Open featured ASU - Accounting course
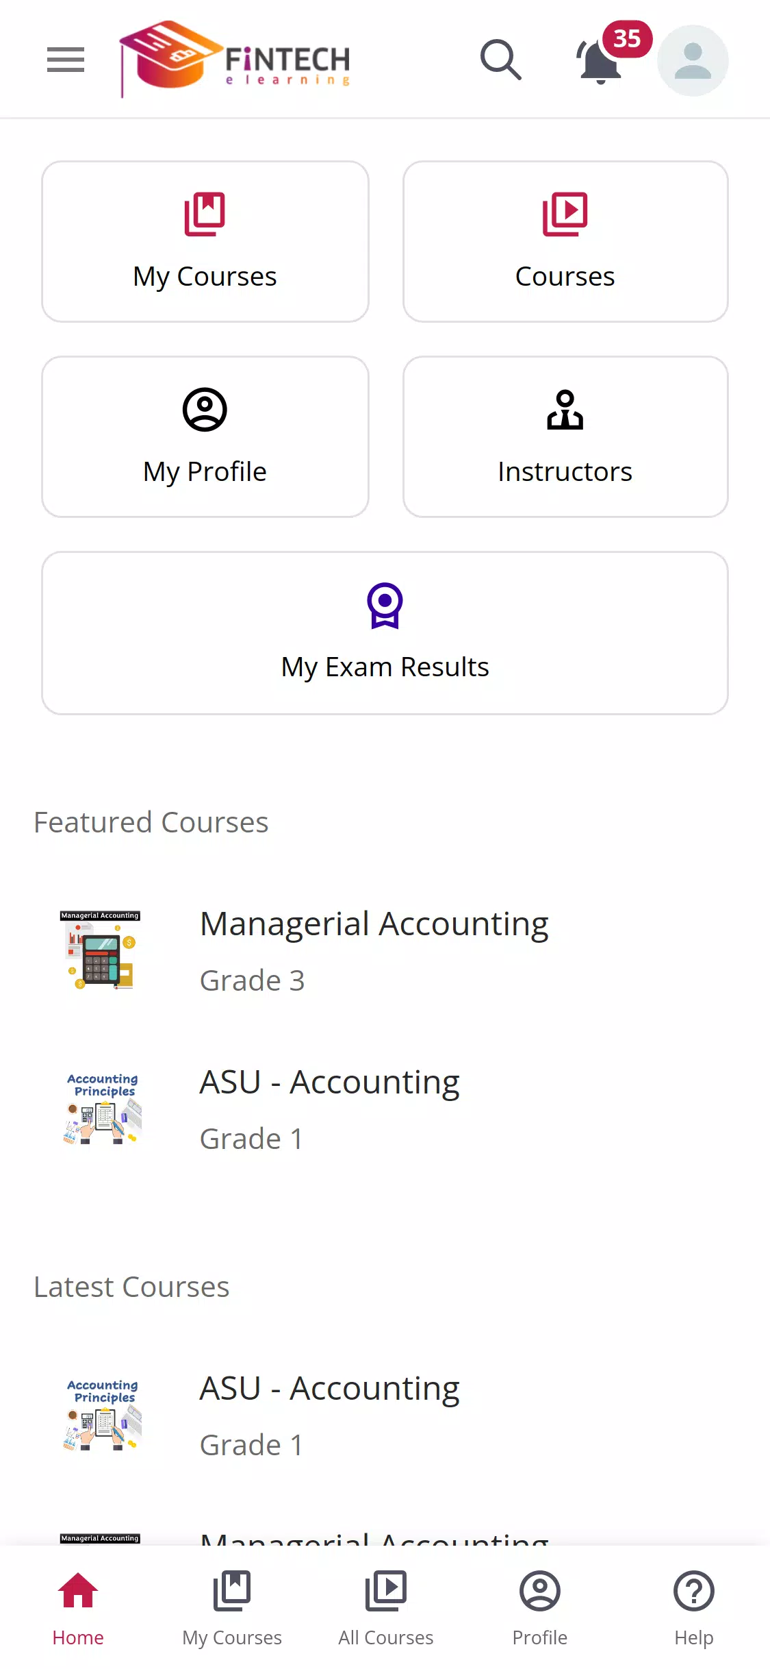The width and height of the screenshot is (770, 1669). pos(385,1109)
